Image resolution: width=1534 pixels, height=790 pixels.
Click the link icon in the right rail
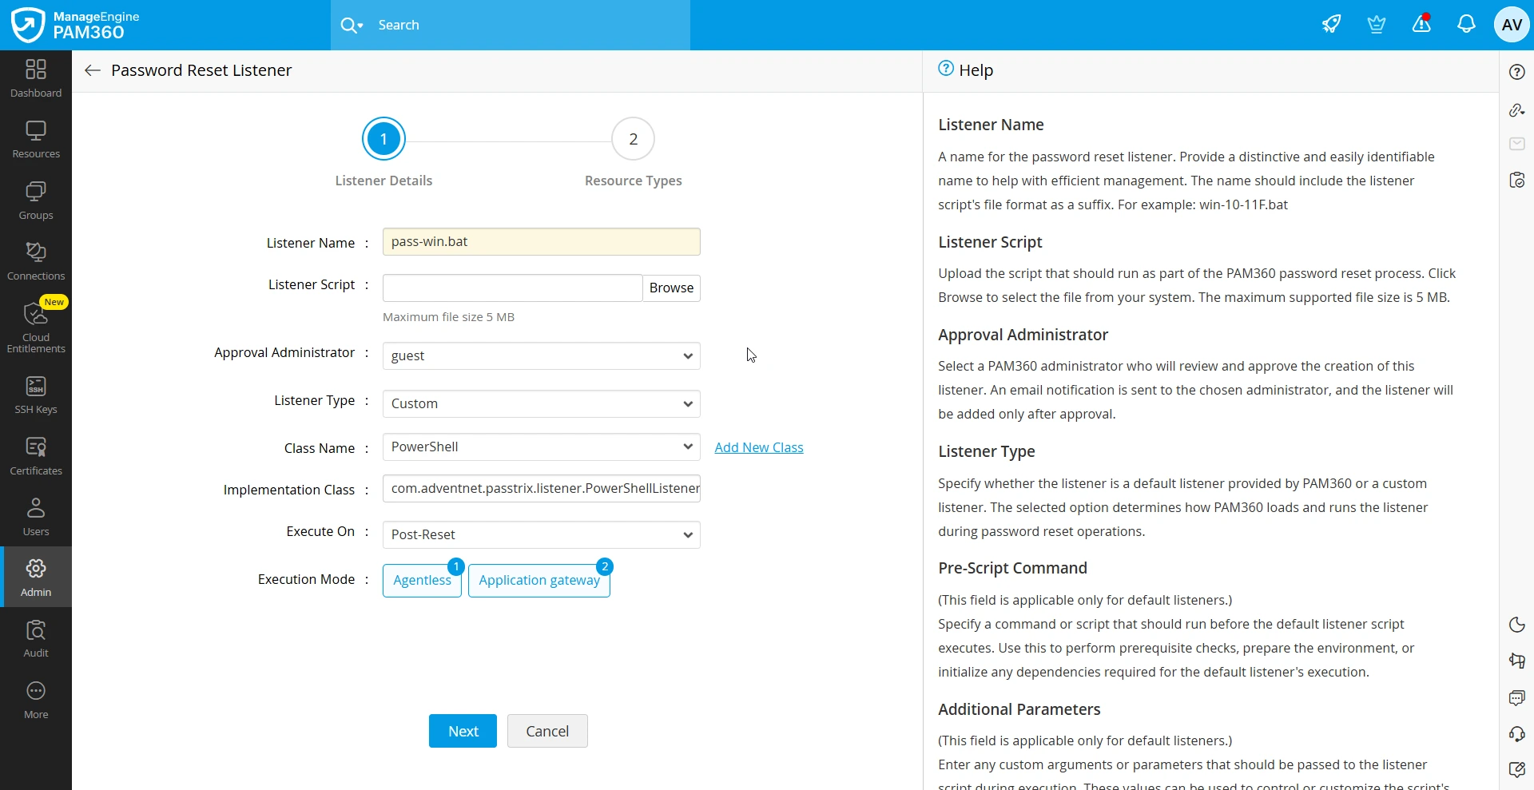pyautogui.click(x=1517, y=109)
